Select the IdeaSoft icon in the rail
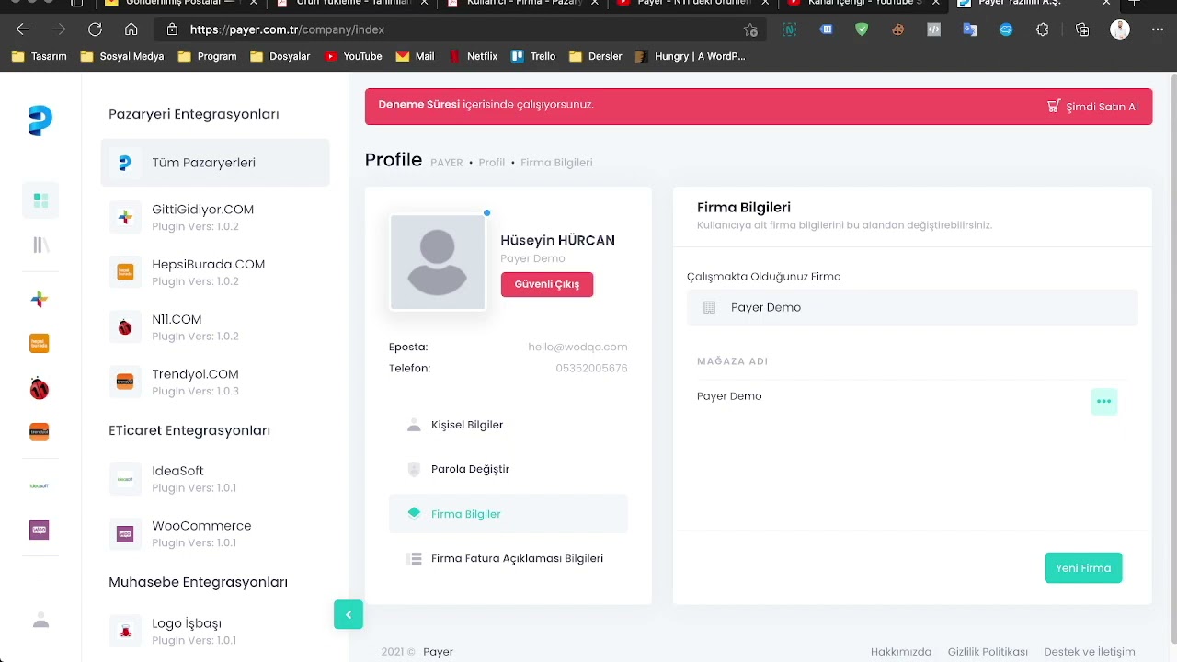Screen dimensions: 1177x662 (40, 485)
